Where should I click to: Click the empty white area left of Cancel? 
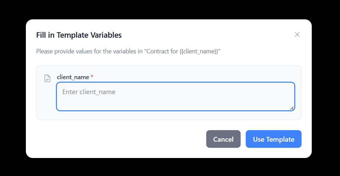click(119, 139)
